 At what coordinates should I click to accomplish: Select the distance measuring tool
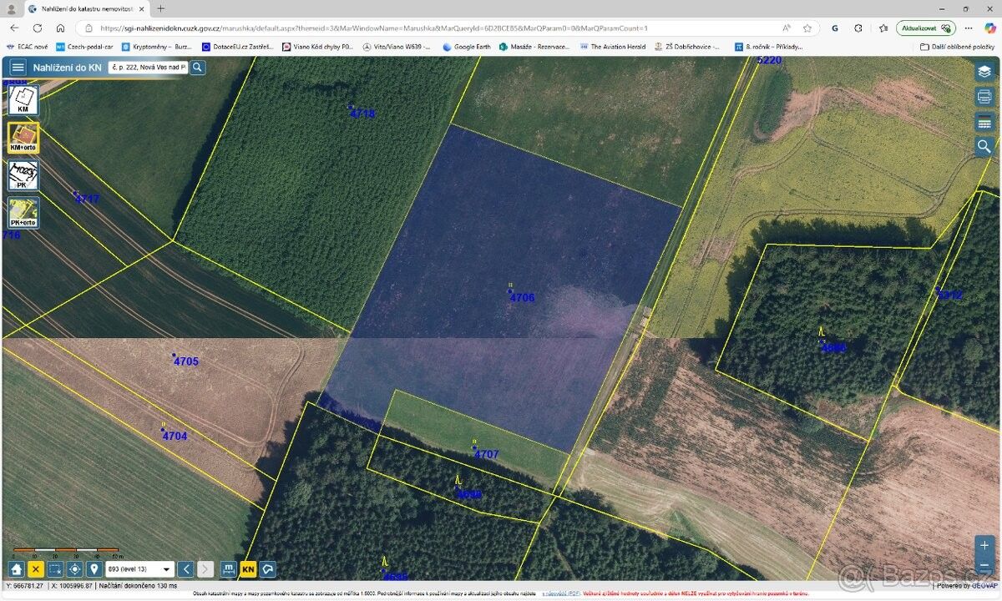pos(229,569)
